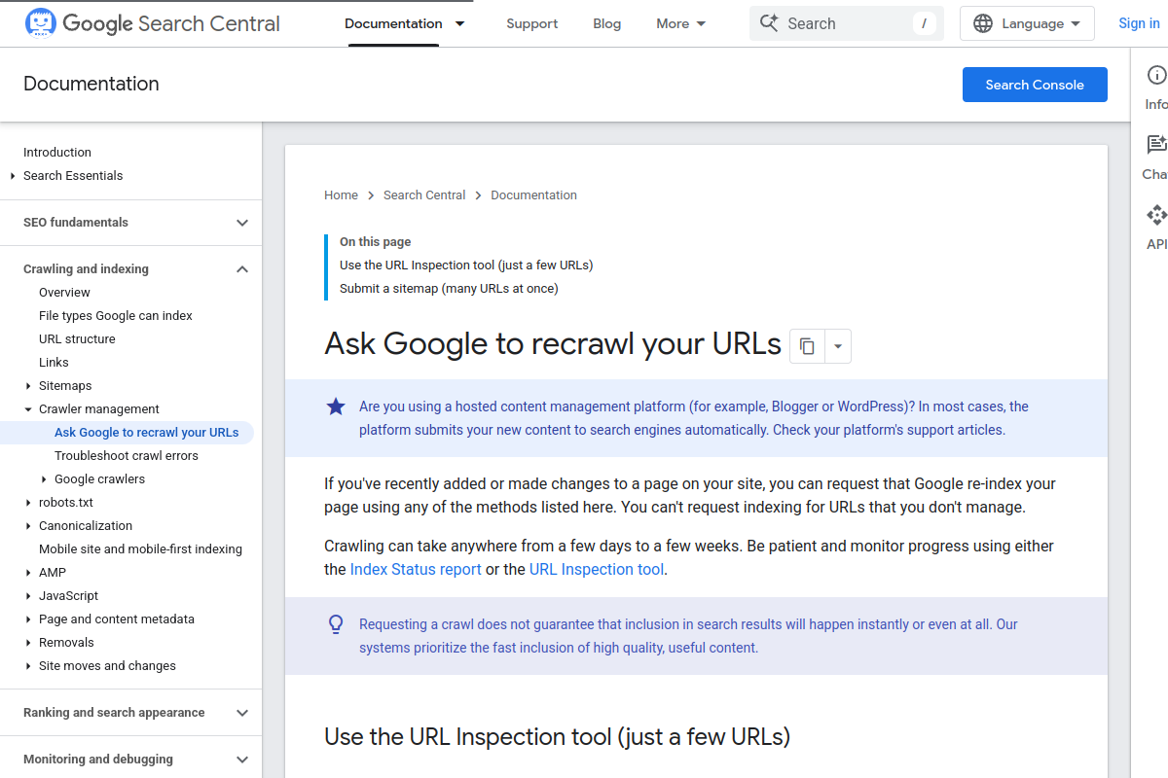Go to the Blog tab
Screen dimensions: 1168x778
[606, 23]
